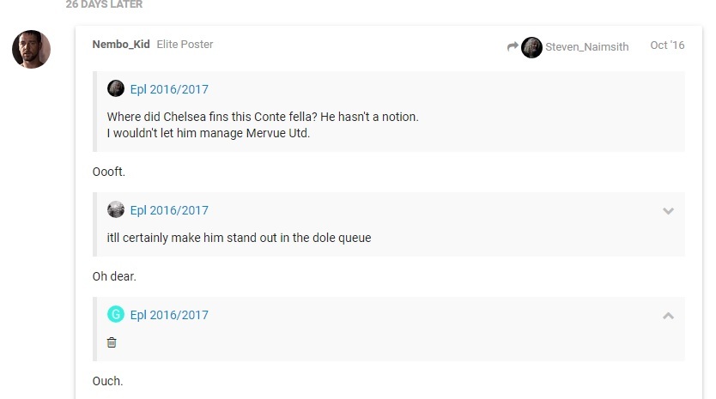This screenshot has height=399, width=716.
Task: Open Epl 2016/2017 link beside G avatar
Action: (x=169, y=315)
